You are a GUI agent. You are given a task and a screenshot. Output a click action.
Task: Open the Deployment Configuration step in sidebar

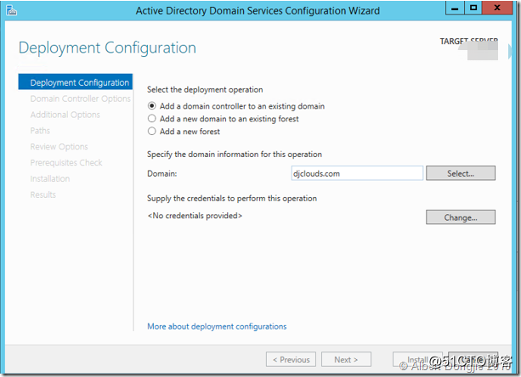click(76, 82)
